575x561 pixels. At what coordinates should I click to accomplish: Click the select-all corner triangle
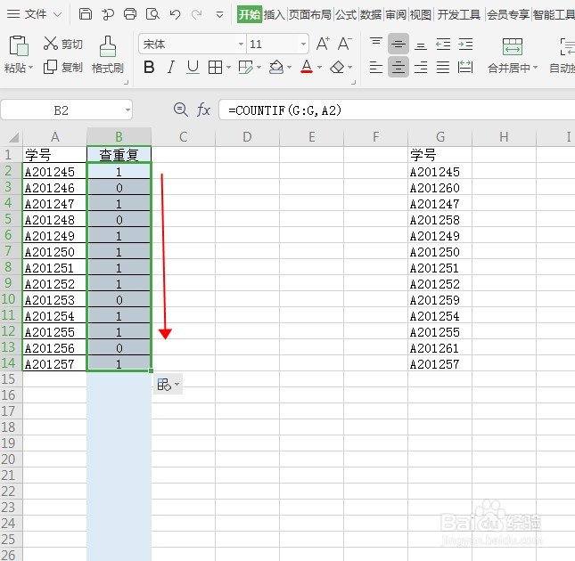coord(13,137)
